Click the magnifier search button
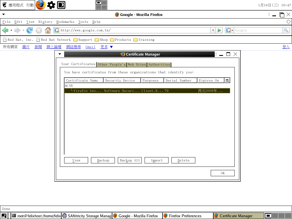This screenshot has height=219, width=292. point(286,30)
